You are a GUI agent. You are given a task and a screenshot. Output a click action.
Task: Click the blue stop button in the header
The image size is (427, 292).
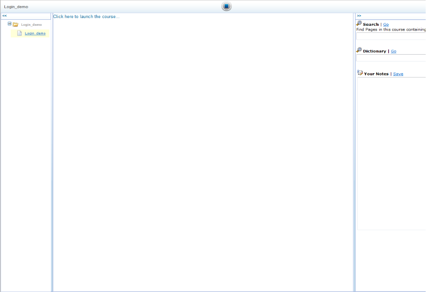point(227,6)
